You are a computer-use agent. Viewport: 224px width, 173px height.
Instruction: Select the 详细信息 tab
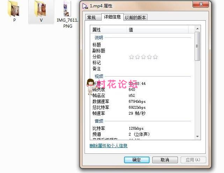tap(111, 17)
